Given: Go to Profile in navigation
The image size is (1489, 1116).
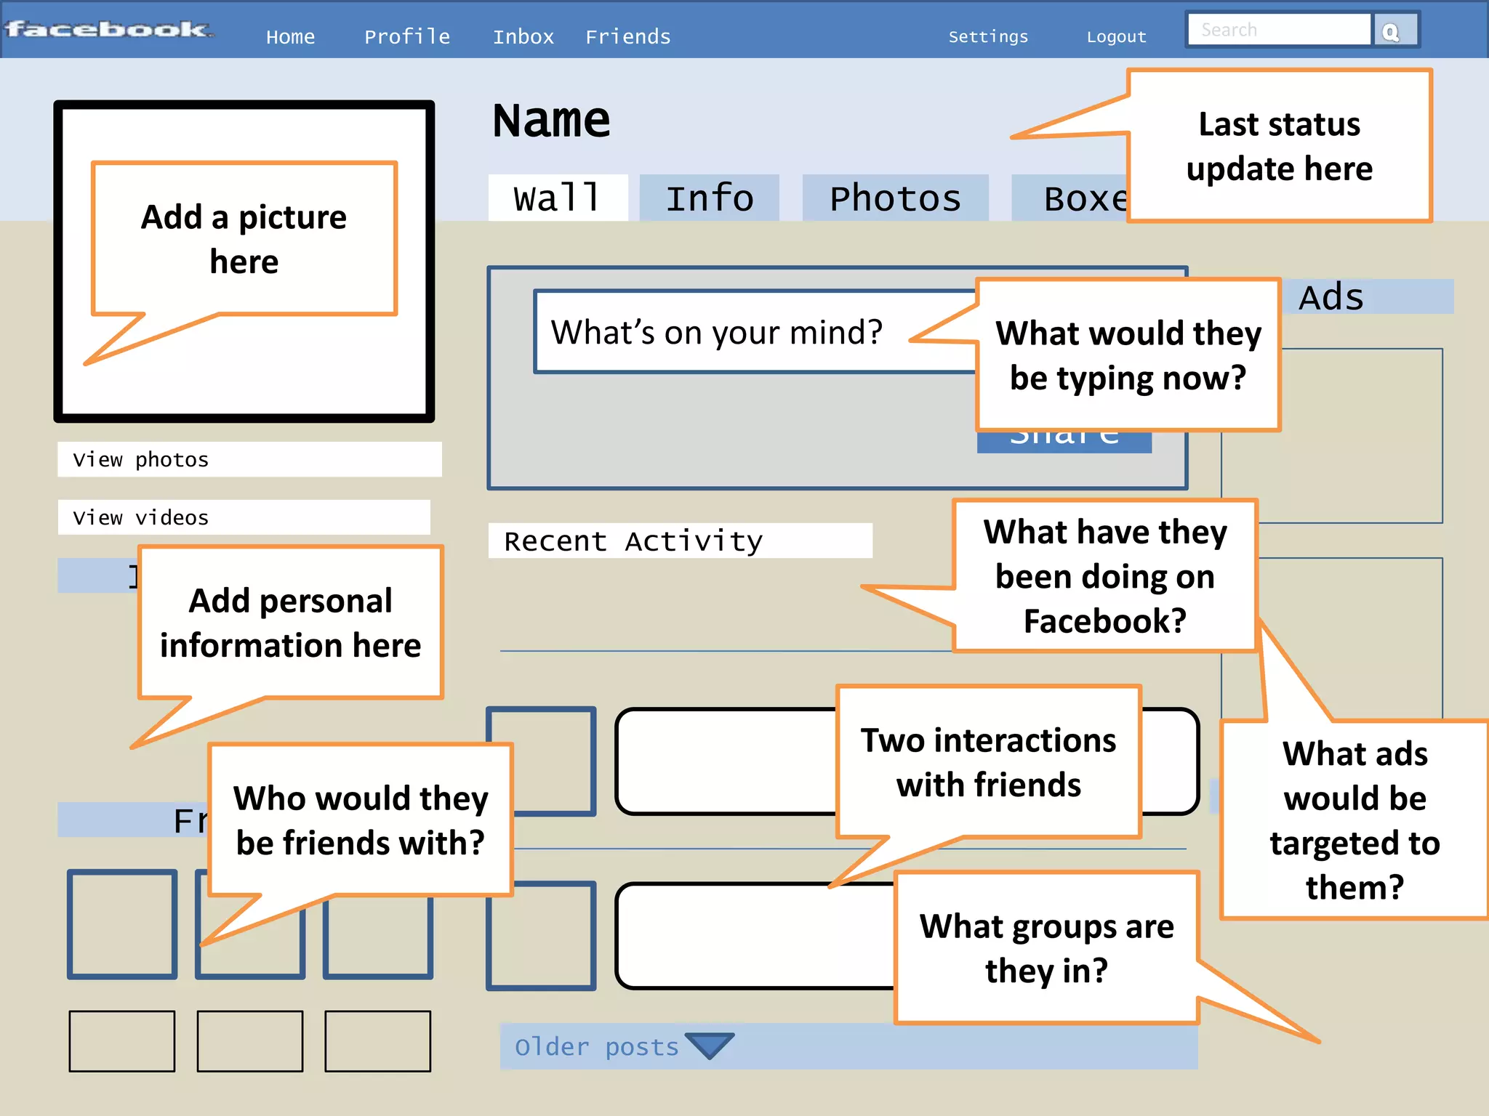Looking at the screenshot, I should coord(407,37).
